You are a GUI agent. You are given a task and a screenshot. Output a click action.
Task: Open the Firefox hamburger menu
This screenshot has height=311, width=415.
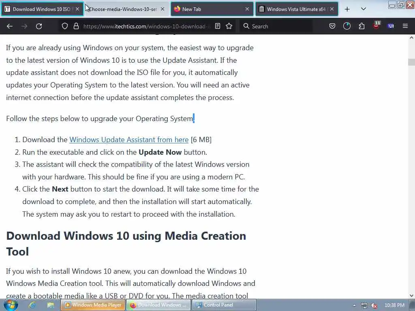pyautogui.click(x=405, y=26)
